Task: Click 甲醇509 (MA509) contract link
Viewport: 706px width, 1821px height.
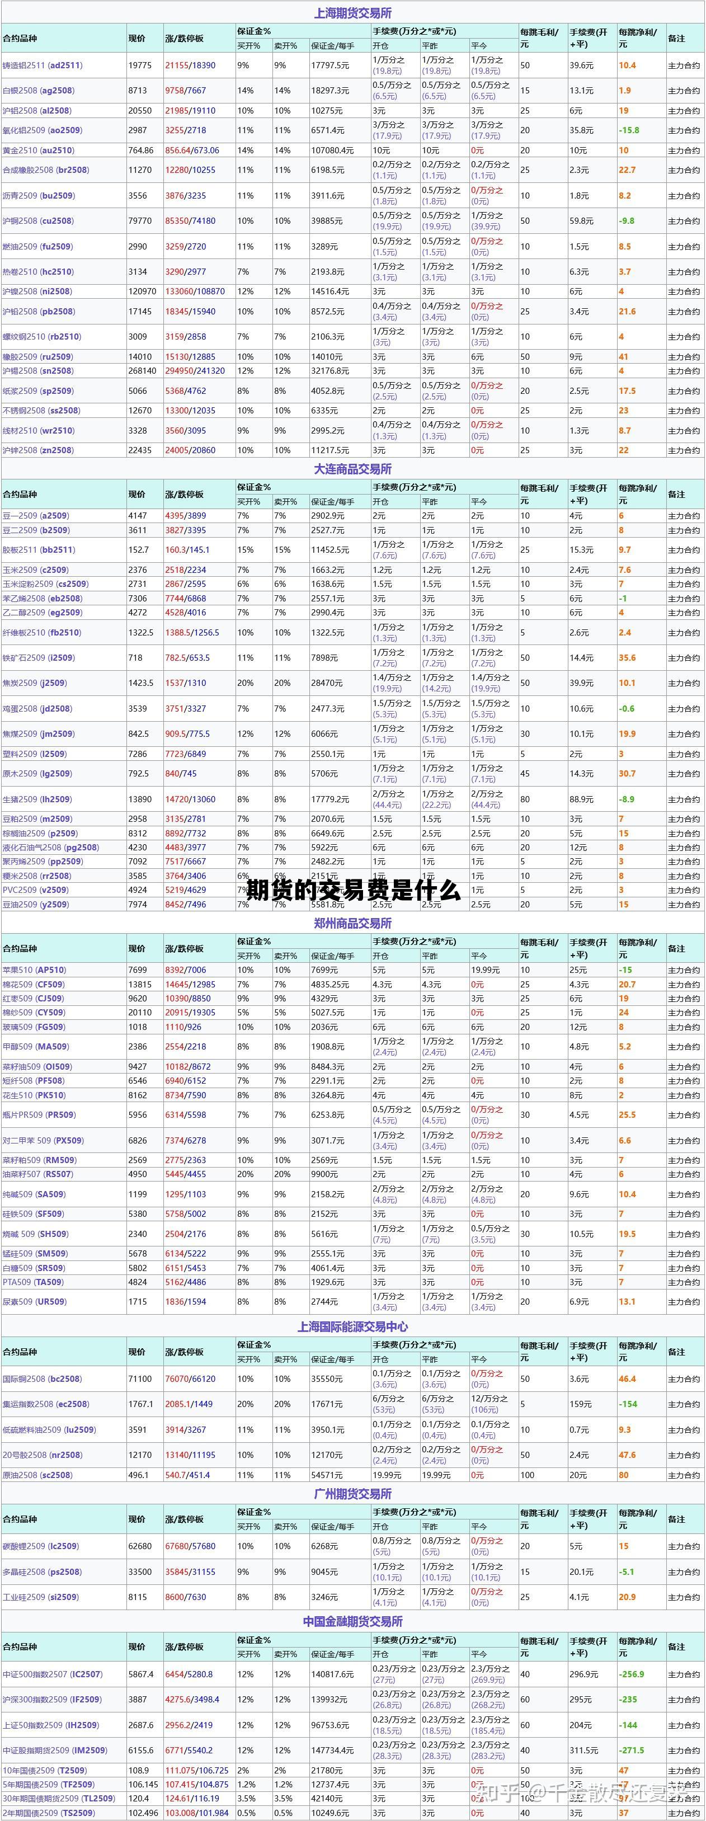Action: [x=35, y=1046]
